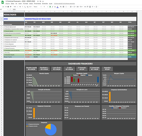Select the RESULTADOS header cell
Screen dimensions: 142x136
[14, 14]
